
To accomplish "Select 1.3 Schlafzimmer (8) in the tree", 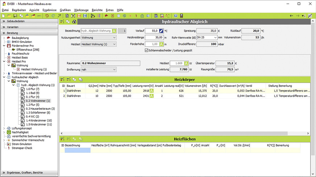I will (x=38, y=113).
